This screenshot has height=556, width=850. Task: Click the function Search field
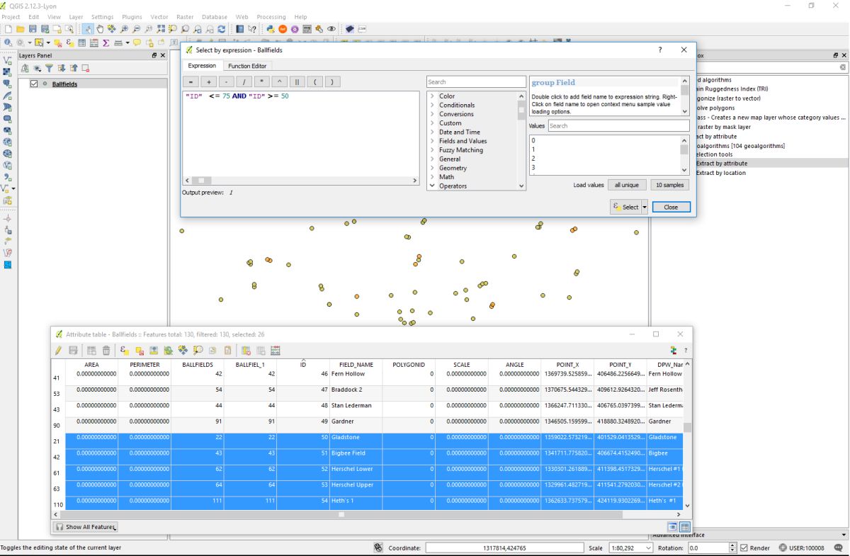[x=476, y=81]
